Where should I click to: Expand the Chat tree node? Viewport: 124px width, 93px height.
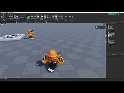pyautogui.click(x=107, y=41)
